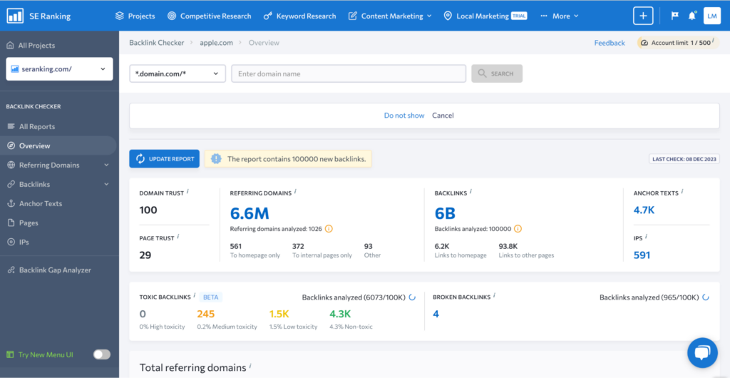Toggle the Try New Menu UI switch
This screenshot has width=730, height=378.
click(102, 354)
